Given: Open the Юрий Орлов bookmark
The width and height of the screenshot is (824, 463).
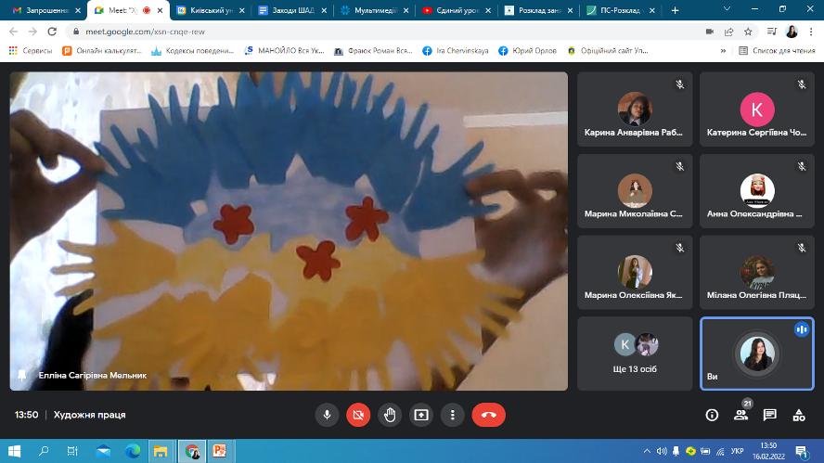Looking at the screenshot, I should click(528, 50).
